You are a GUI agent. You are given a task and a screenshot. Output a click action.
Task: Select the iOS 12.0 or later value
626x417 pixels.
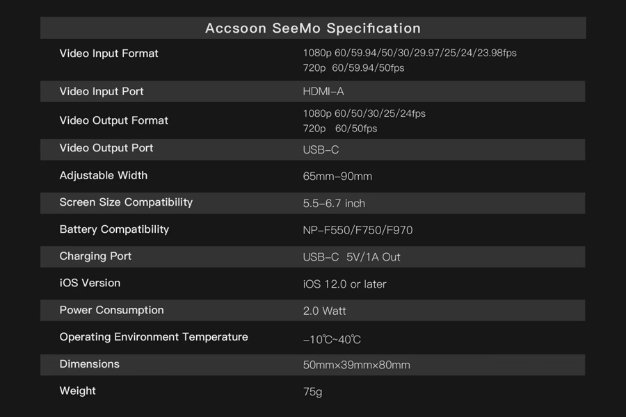tap(344, 284)
